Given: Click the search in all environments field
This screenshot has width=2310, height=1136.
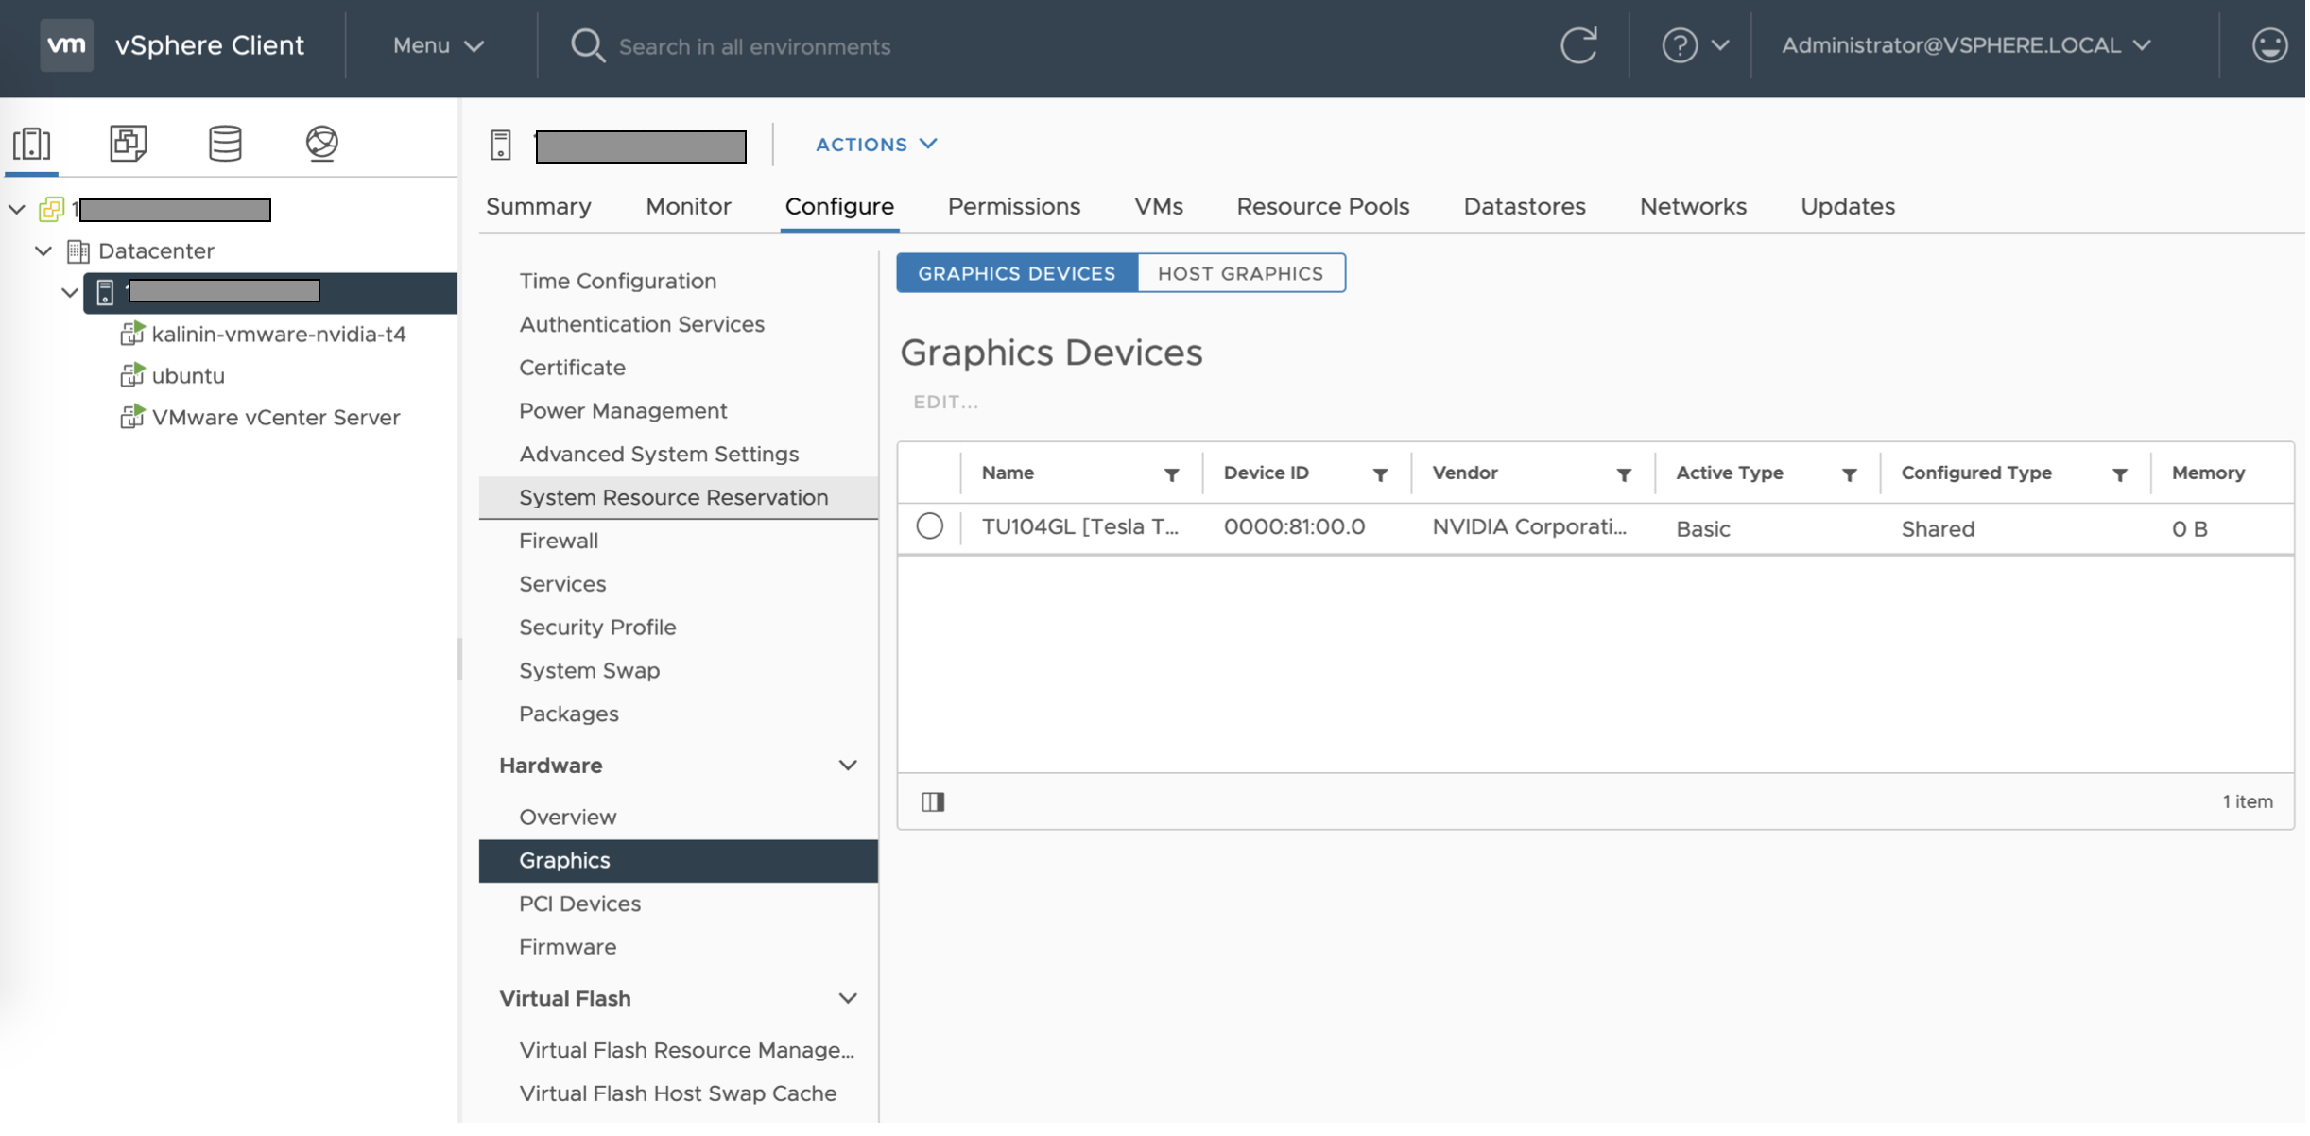Looking at the screenshot, I should 756,47.
